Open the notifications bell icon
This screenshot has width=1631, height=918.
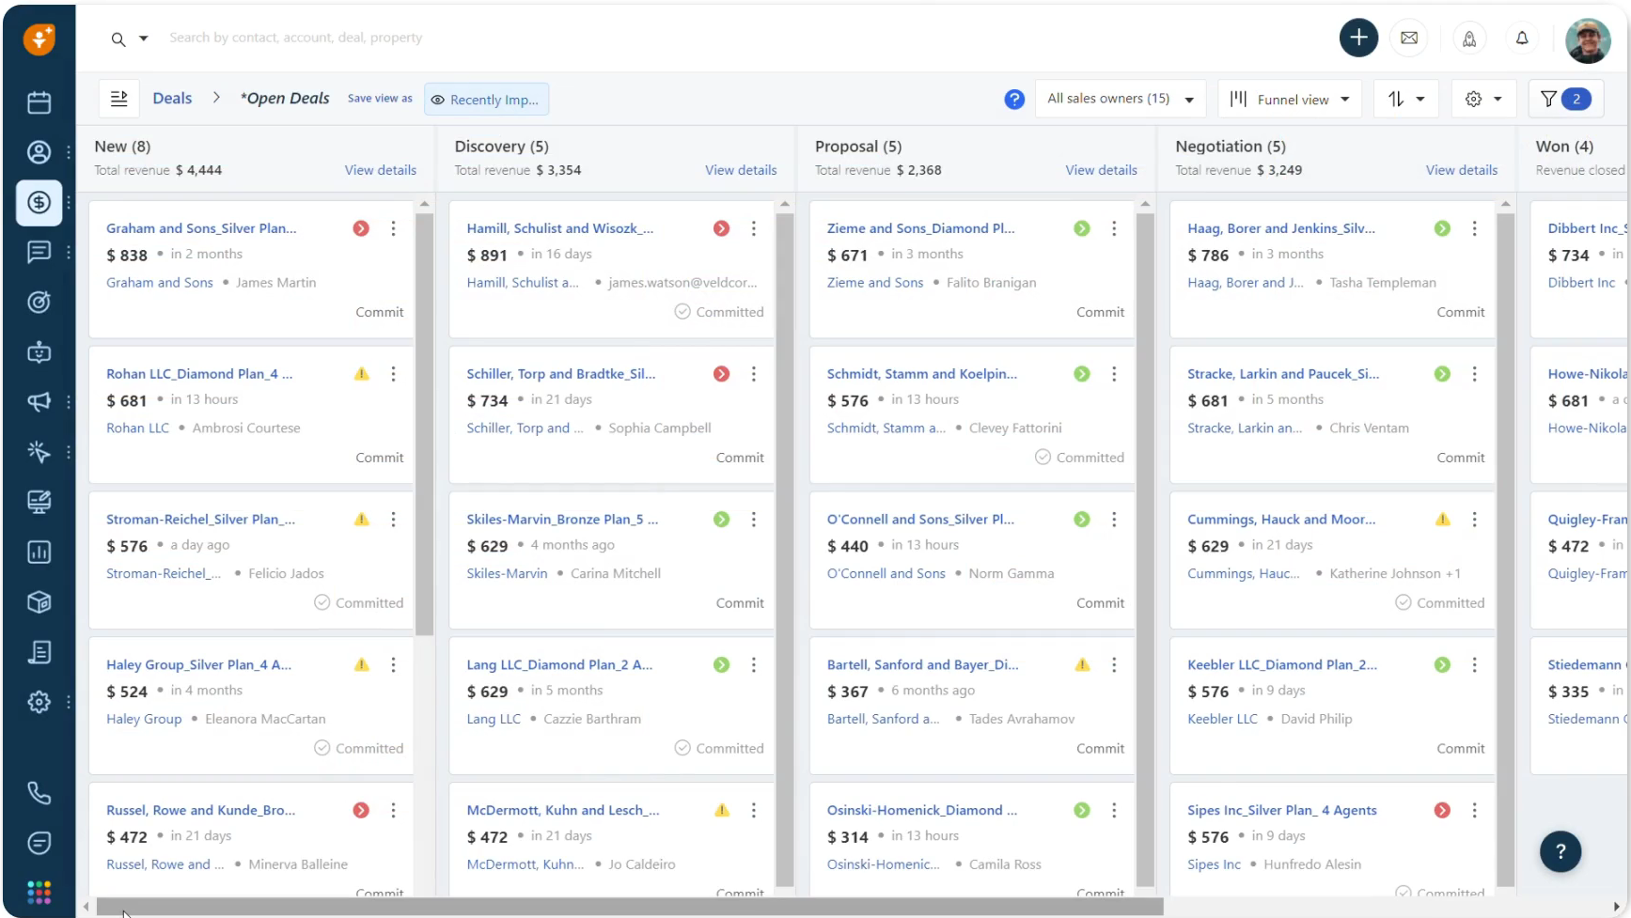1522,38
